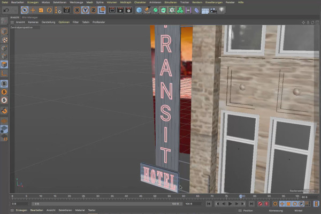The height and width of the screenshot is (214, 321).
Task: Open viewport Filter menu
Action: [x=75, y=22]
